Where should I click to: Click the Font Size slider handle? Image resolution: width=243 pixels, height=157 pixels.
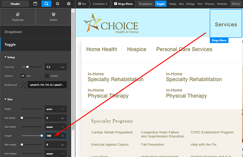[x=27, y=67]
